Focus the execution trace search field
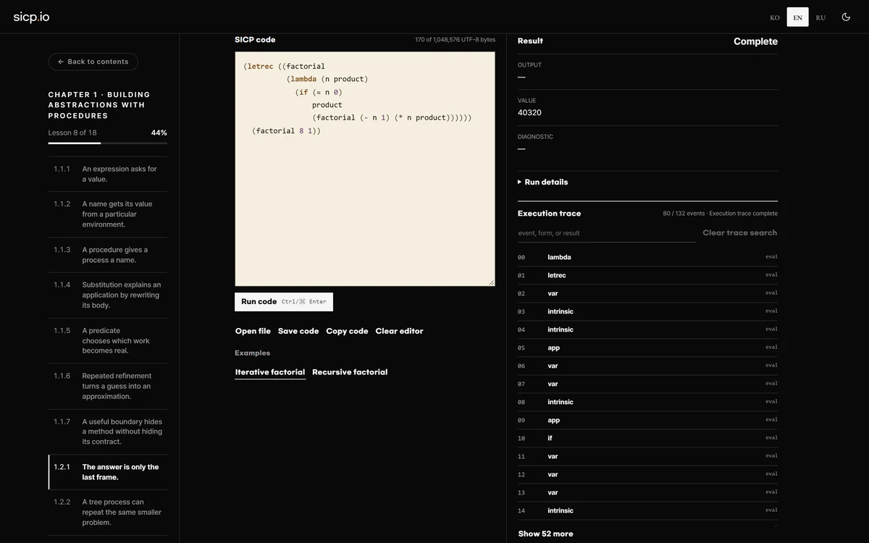This screenshot has width=869, height=543. (607, 233)
